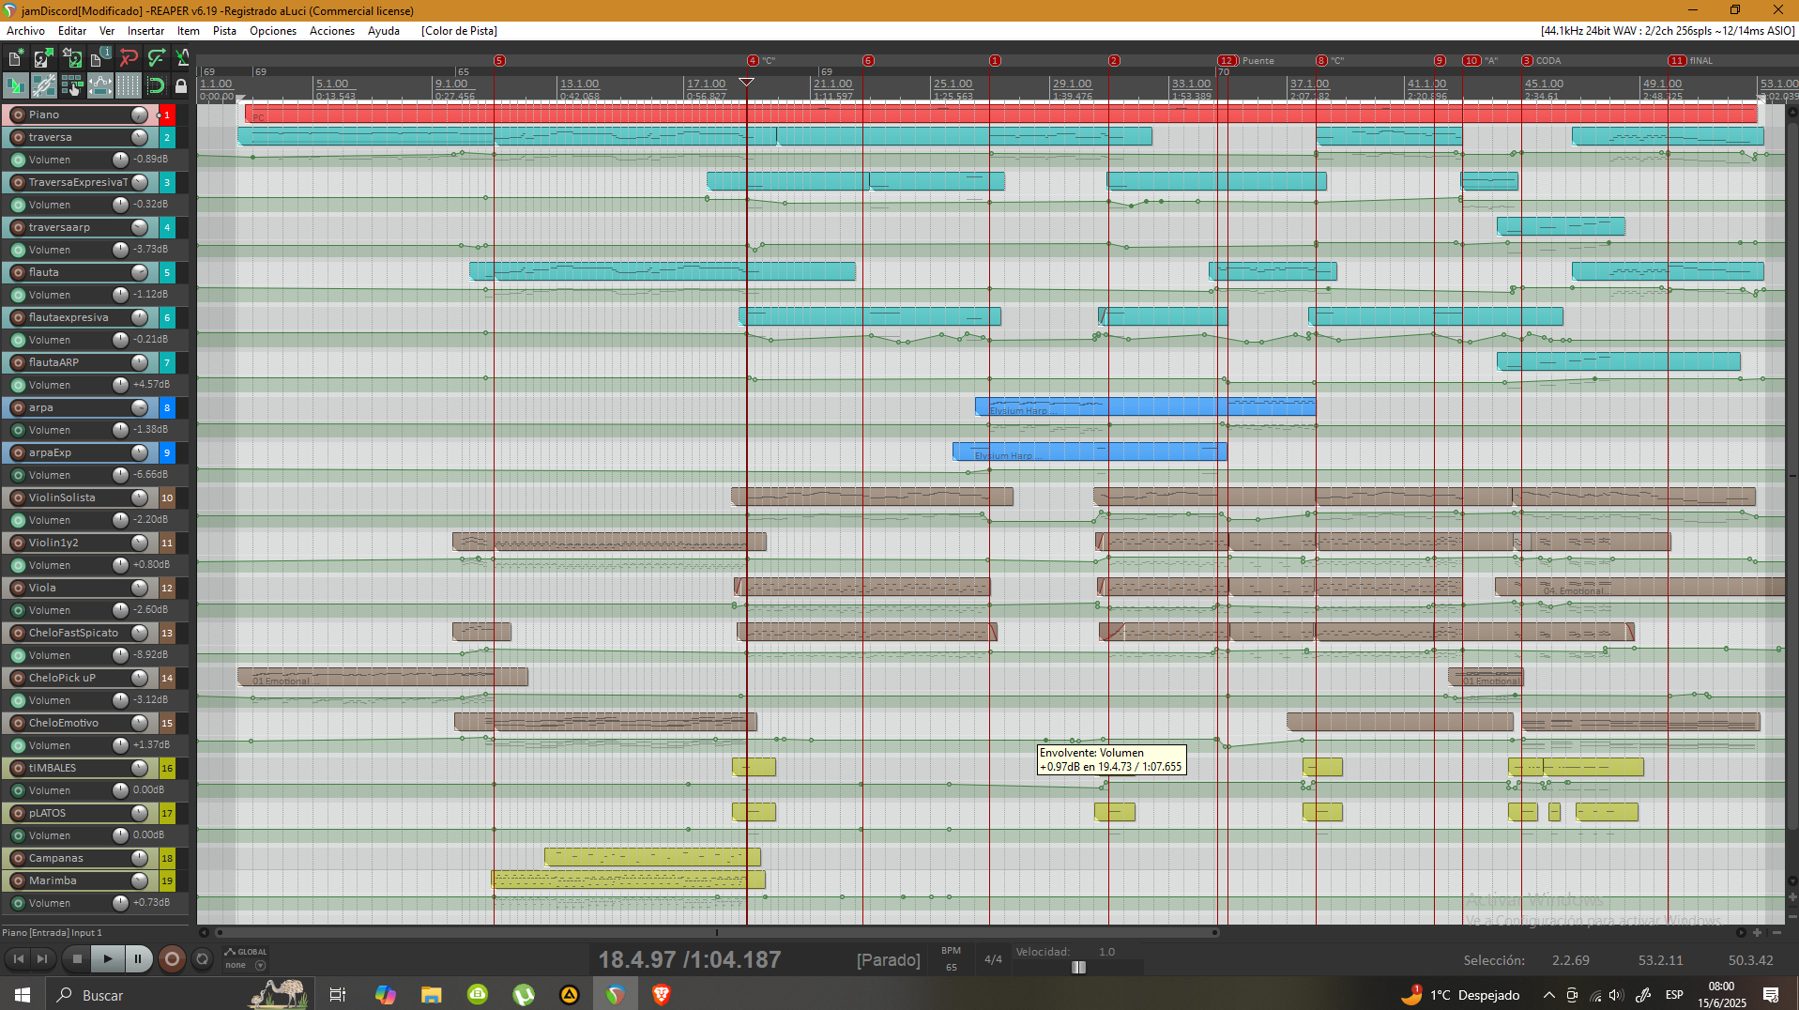Click the horizontal zoom-in plus button
1799x1010 pixels.
pos(1757,932)
